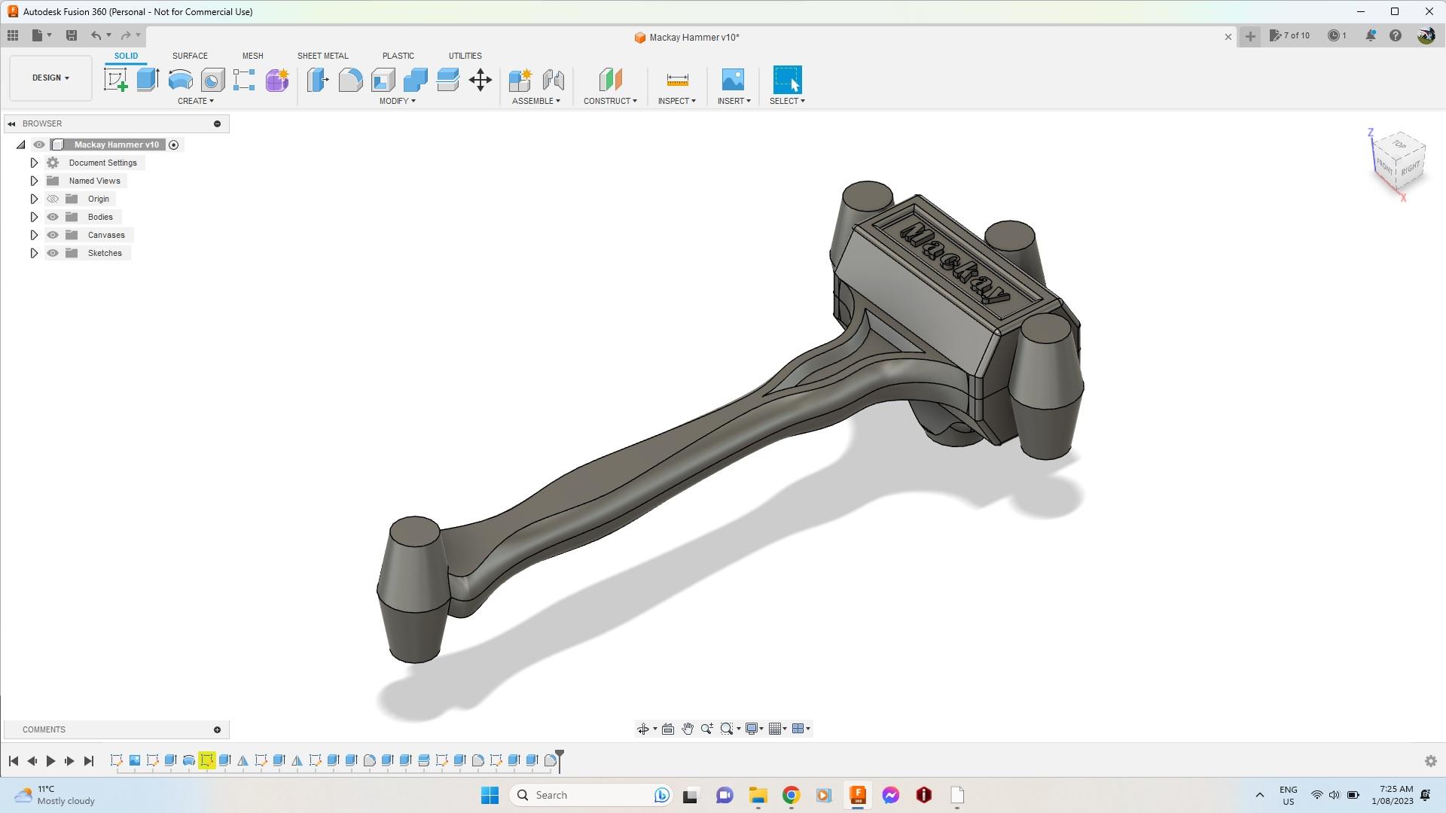The height and width of the screenshot is (813, 1446).
Task: Click the Offset Plane construct icon
Action: pyautogui.click(x=610, y=80)
